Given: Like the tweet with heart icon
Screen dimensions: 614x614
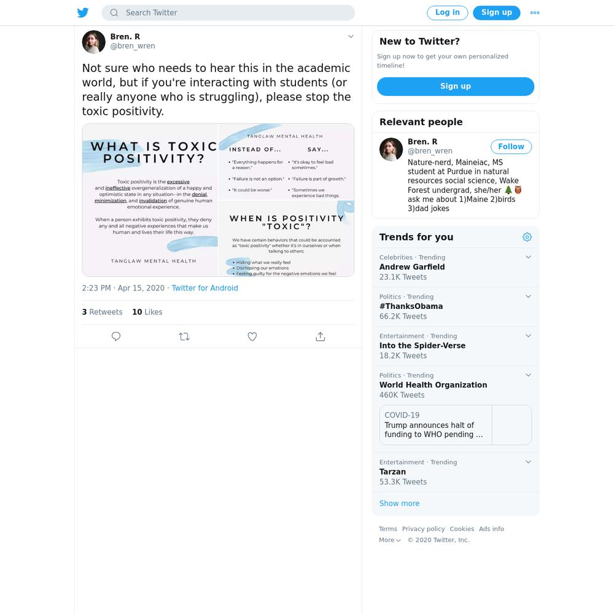Looking at the screenshot, I should (x=252, y=336).
